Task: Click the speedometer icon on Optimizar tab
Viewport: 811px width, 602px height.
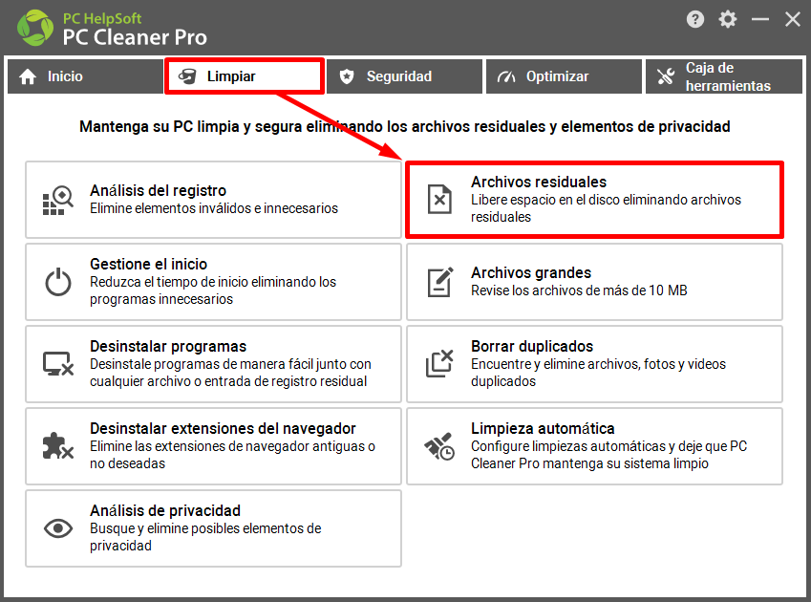Action: point(506,77)
